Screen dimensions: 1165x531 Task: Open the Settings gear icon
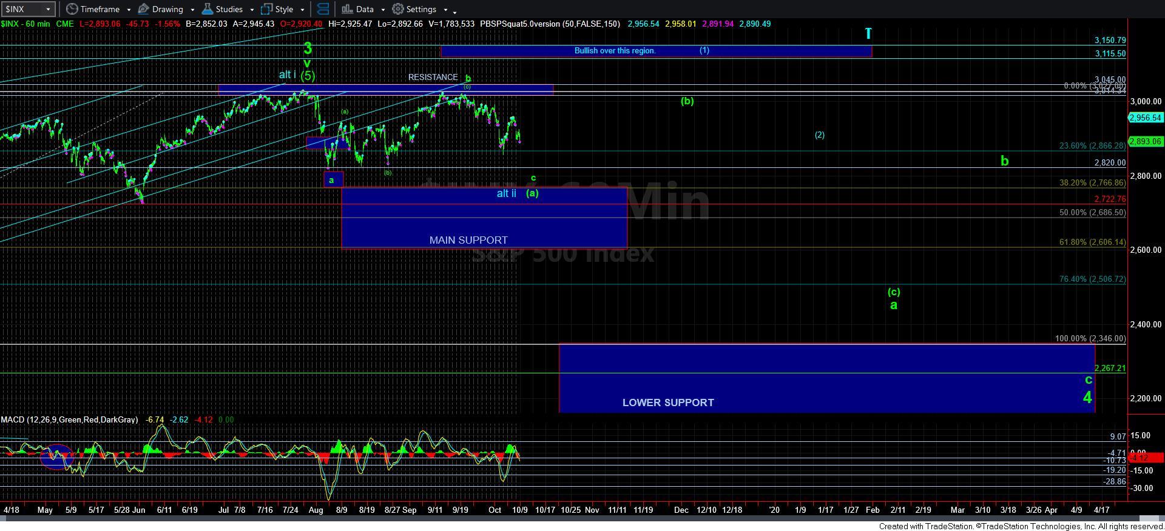click(398, 9)
